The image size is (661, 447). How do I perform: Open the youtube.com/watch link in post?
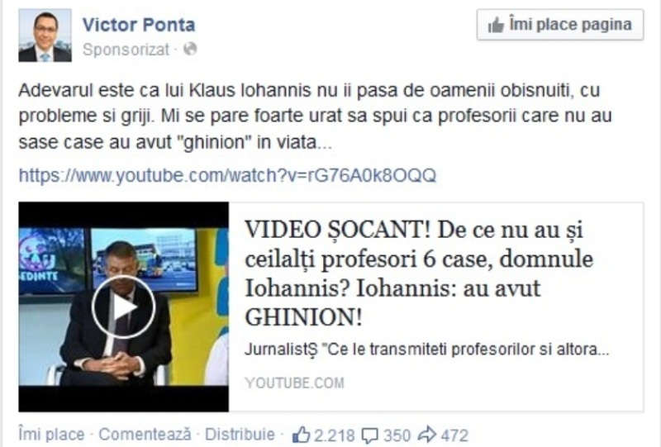click(x=227, y=175)
